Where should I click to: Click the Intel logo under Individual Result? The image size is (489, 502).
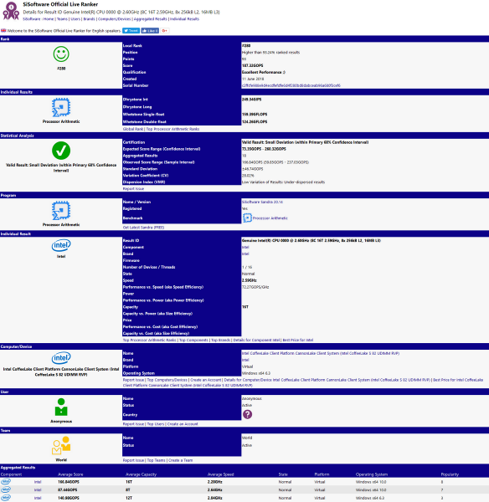61,245
